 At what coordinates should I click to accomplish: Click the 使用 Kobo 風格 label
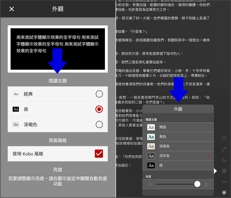(x=28, y=154)
